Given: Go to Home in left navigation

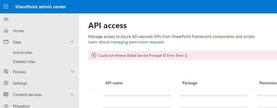Looking at the screenshot, I should coord(18,31).
